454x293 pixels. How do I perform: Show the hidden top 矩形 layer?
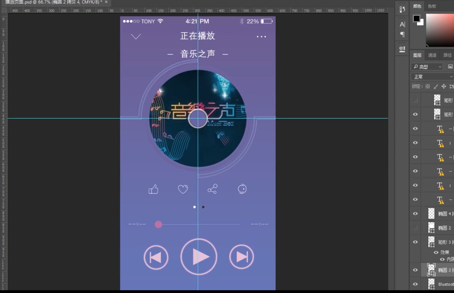click(415, 100)
